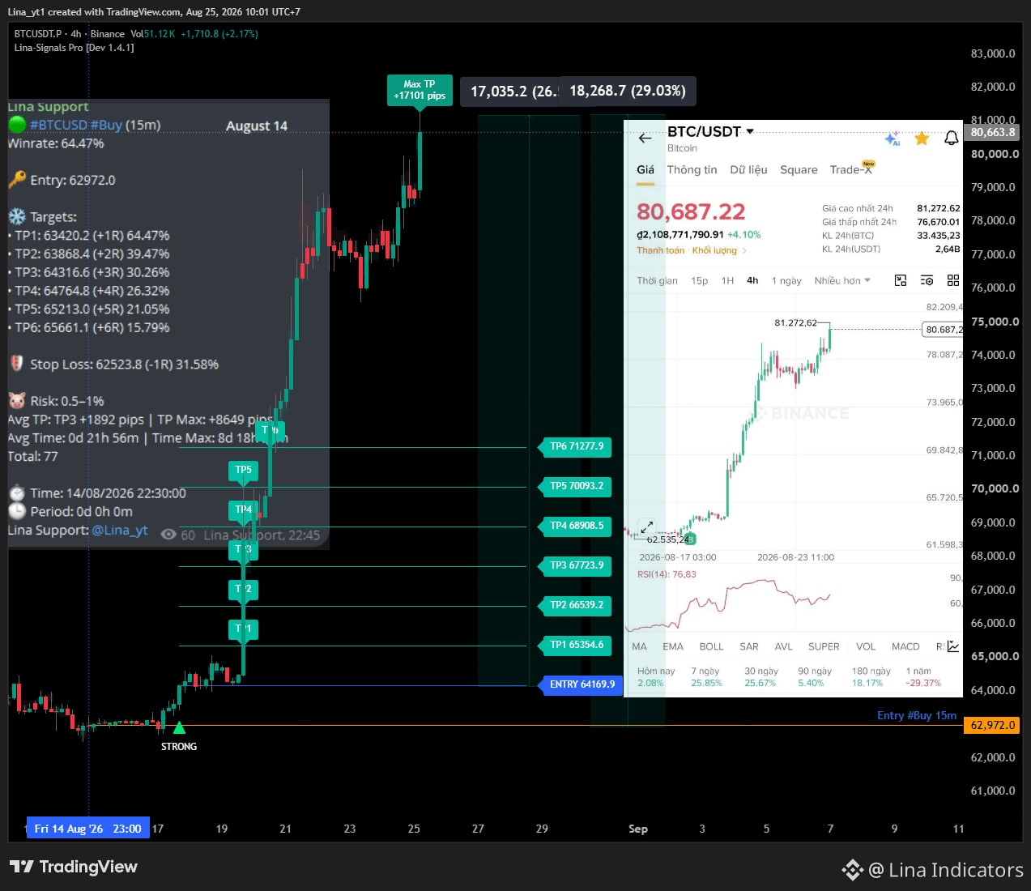
Task: Open chart display settings icon
Action: tap(927, 280)
